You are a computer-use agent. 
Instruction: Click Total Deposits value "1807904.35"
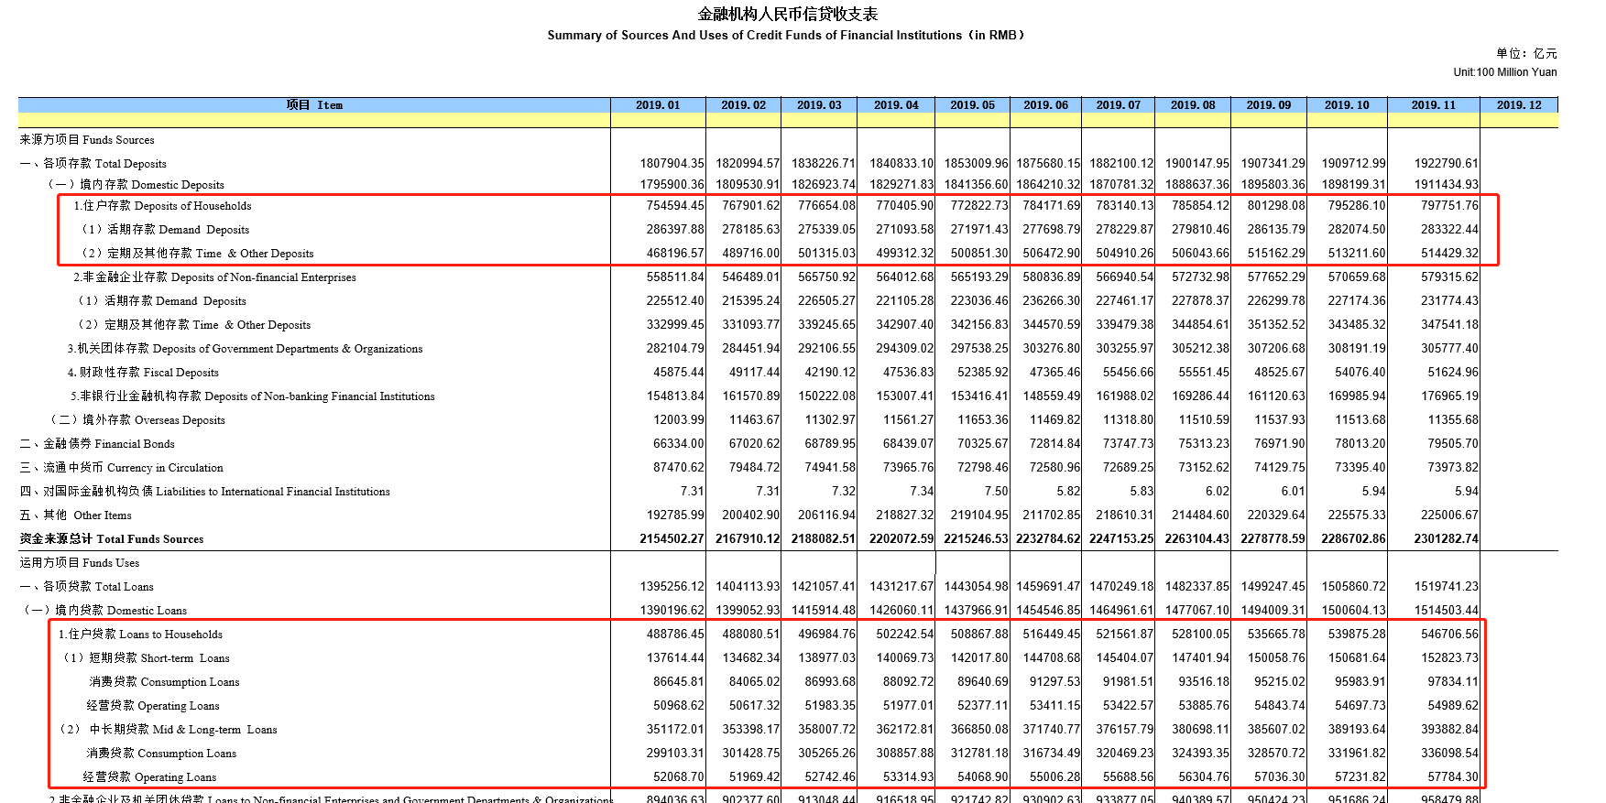pos(672,164)
